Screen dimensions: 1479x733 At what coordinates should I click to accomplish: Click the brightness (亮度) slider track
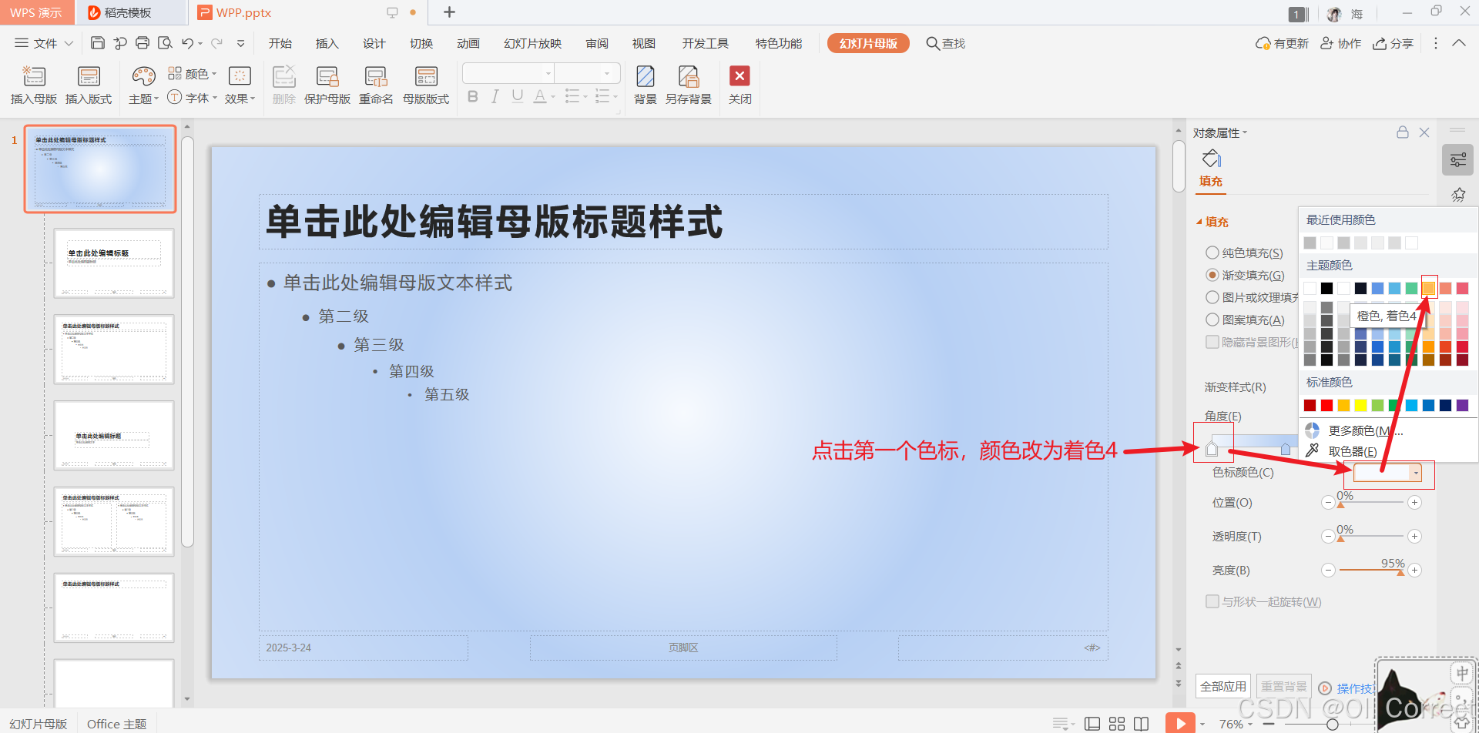point(1371,570)
